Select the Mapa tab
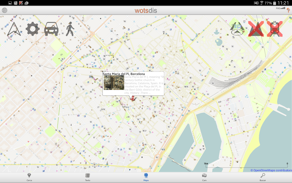 pos(146,177)
